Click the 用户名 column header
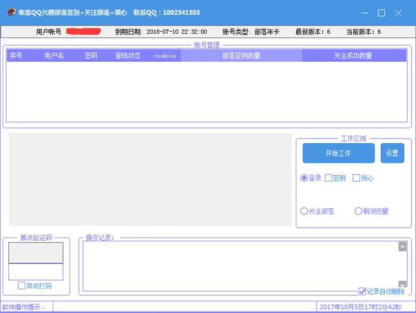The height and width of the screenshot is (313, 416). [54, 56]
